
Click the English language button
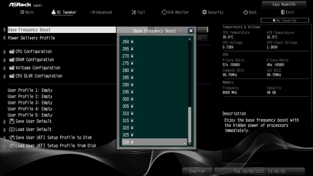coord(197,171)
